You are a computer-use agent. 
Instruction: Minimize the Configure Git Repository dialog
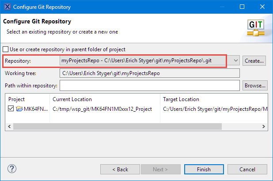tap(222, 7)
